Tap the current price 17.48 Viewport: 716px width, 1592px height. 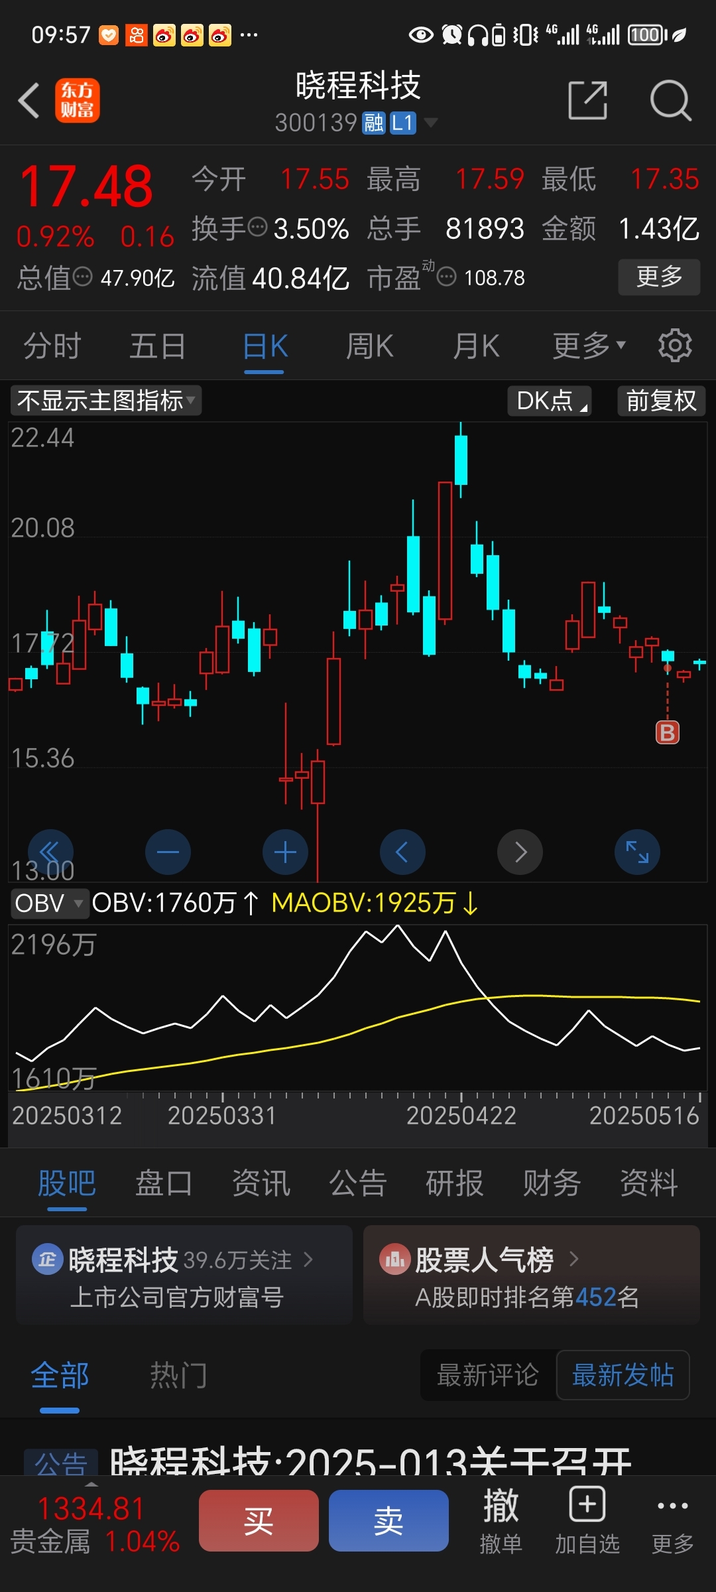tap(87, 186)
